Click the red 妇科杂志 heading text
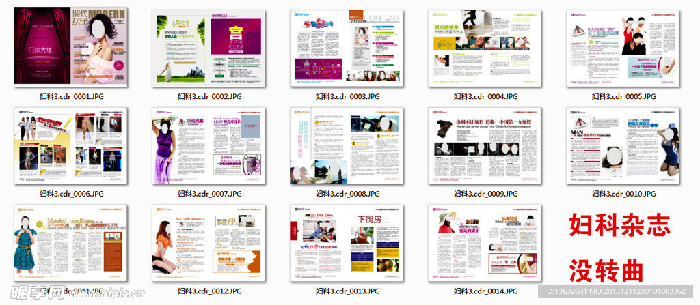The width and height of the screenshot is (700, 305). [x=619, y=225]
